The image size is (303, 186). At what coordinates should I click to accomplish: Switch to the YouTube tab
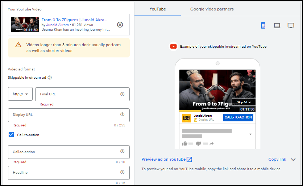[x=158, y=9]
